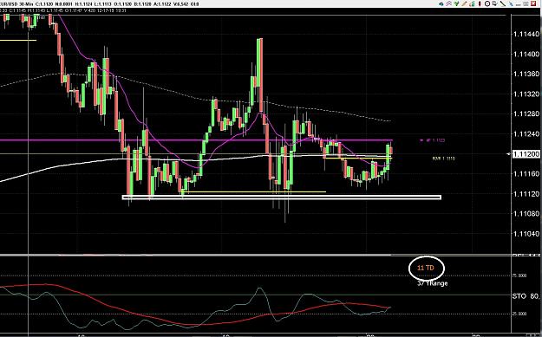Click the 1.11040 price axis label
Image resolution: width=542 pixels, height=337 pixels.
pyautogui.click(x=526, y=234)
